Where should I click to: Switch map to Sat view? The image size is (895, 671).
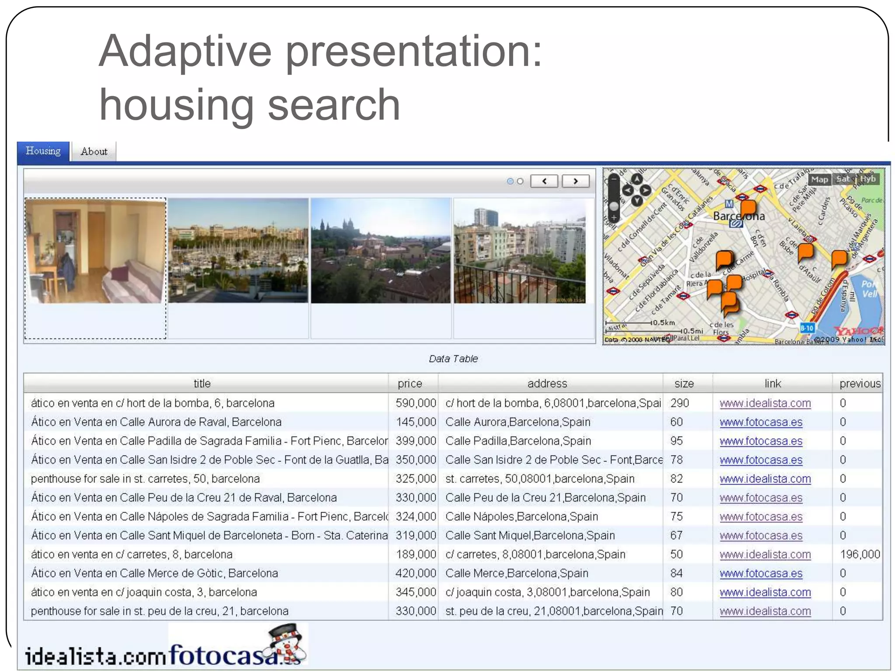[x=843, y=179]
